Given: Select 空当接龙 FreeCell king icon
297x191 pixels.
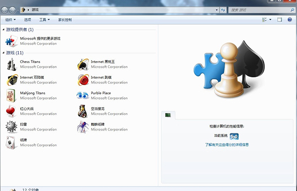Looking at the screenshot, I should (83, 111).
